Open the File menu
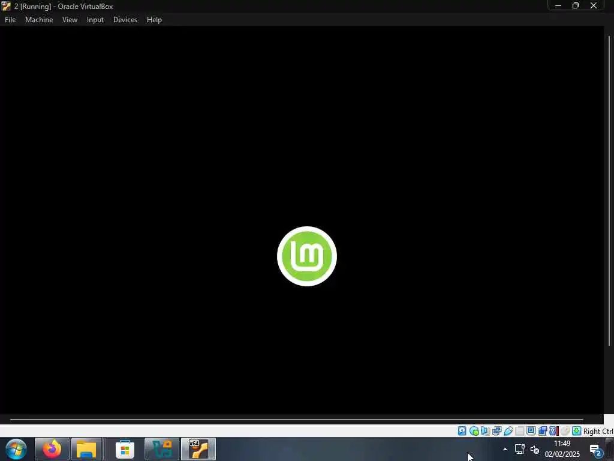 pos(10,20)
